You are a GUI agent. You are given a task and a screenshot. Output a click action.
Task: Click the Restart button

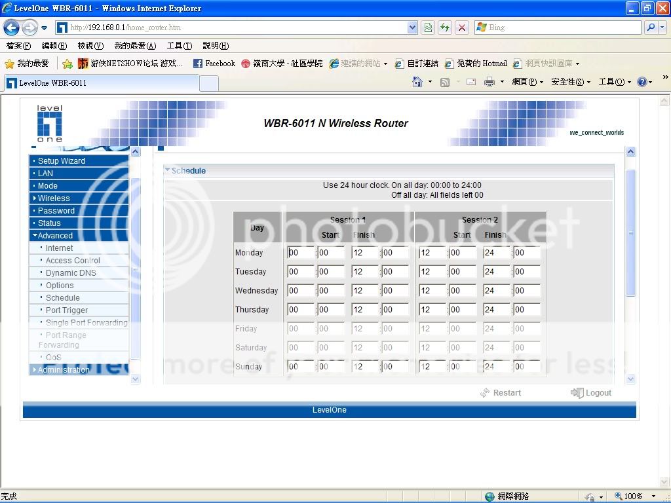(x=501, y=393)
